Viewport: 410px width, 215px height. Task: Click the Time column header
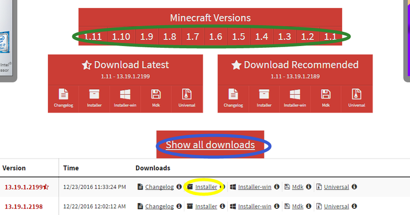point(71,168)
